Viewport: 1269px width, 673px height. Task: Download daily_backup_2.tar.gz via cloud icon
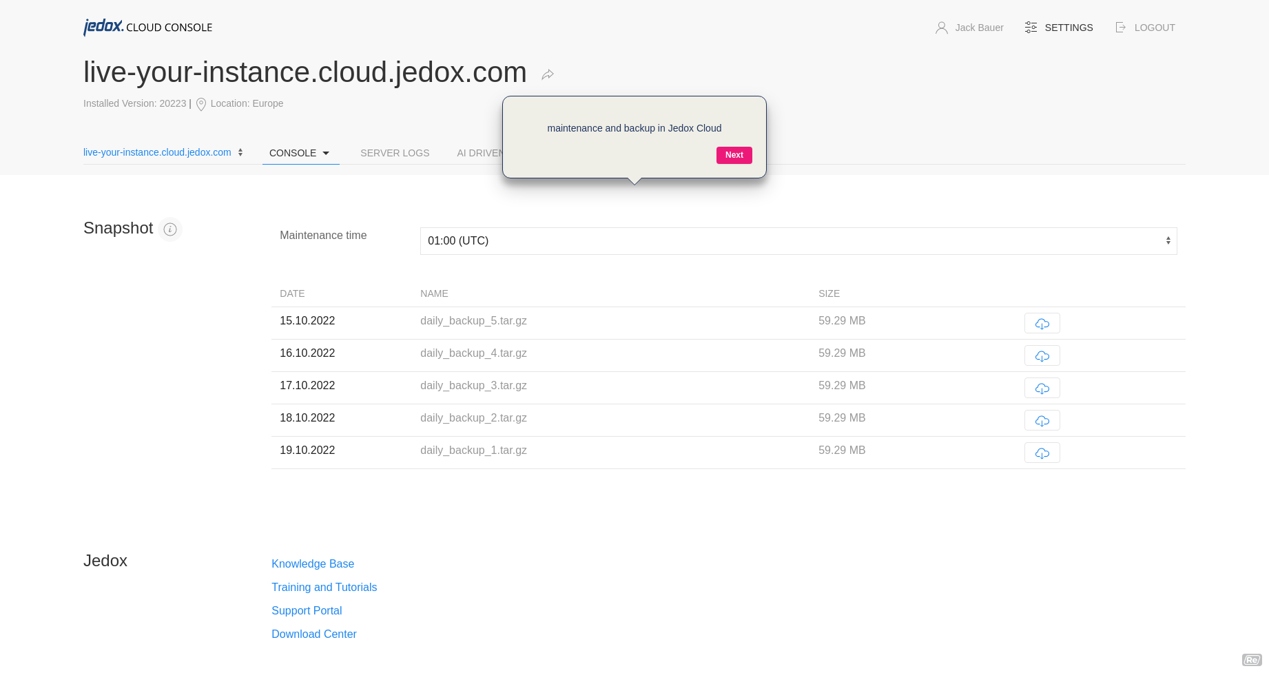click(1042, 420)
